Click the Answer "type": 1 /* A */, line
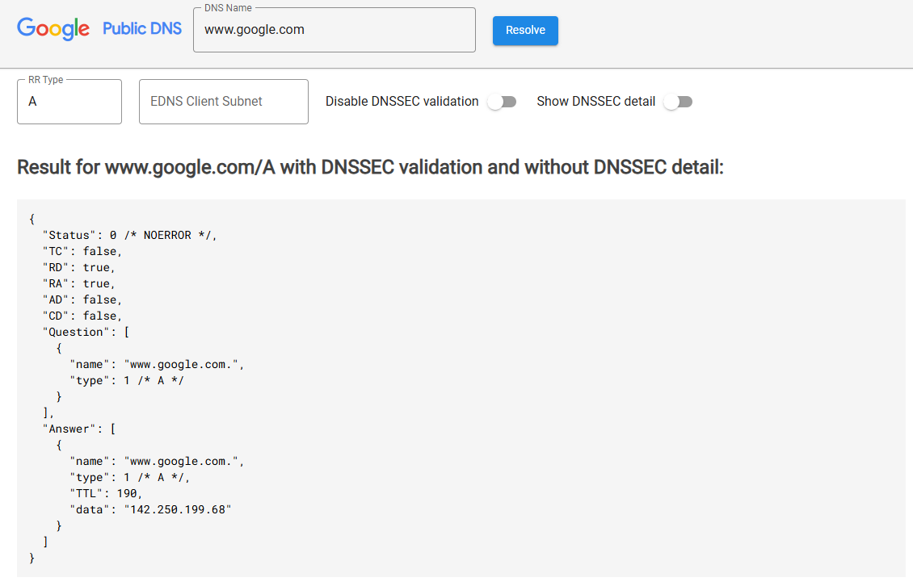The height and width of the screenshot is (586, 913). (130, 477)
